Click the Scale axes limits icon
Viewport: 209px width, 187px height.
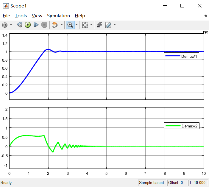pyautogui.click(x=85, y=25)
